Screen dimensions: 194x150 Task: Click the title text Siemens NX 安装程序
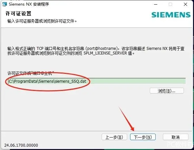(29, 4)
